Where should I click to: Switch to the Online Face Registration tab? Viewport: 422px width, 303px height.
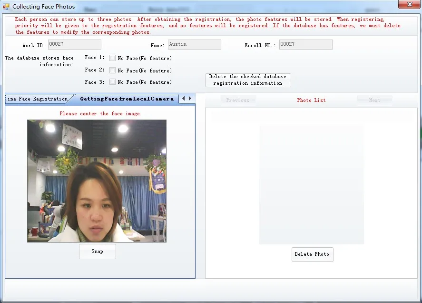37,99
